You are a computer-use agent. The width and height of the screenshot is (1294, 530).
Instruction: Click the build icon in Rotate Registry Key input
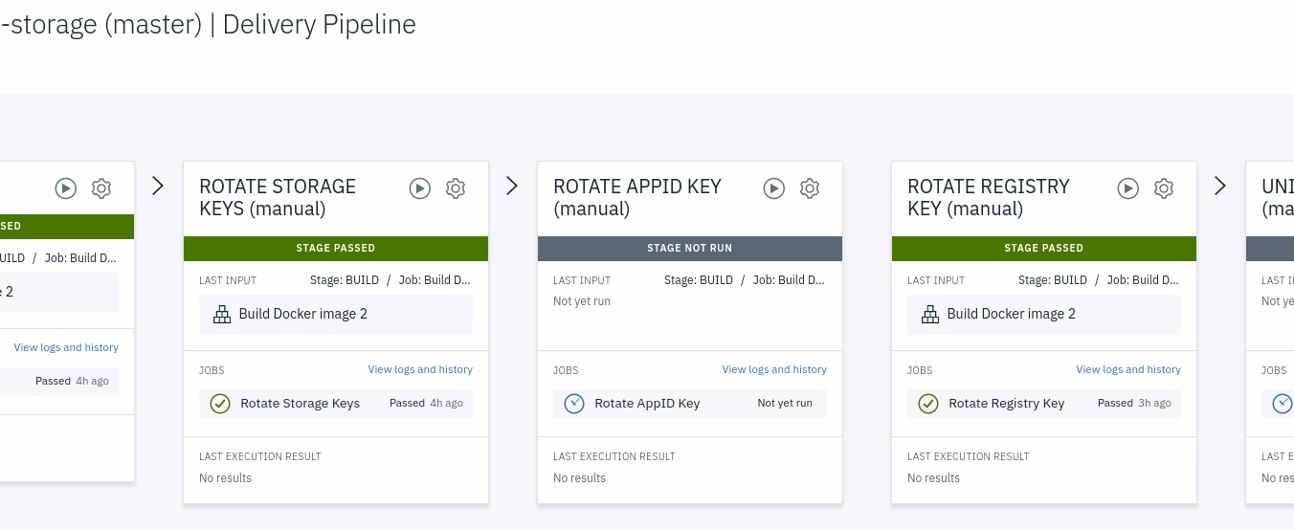[930, 314]
